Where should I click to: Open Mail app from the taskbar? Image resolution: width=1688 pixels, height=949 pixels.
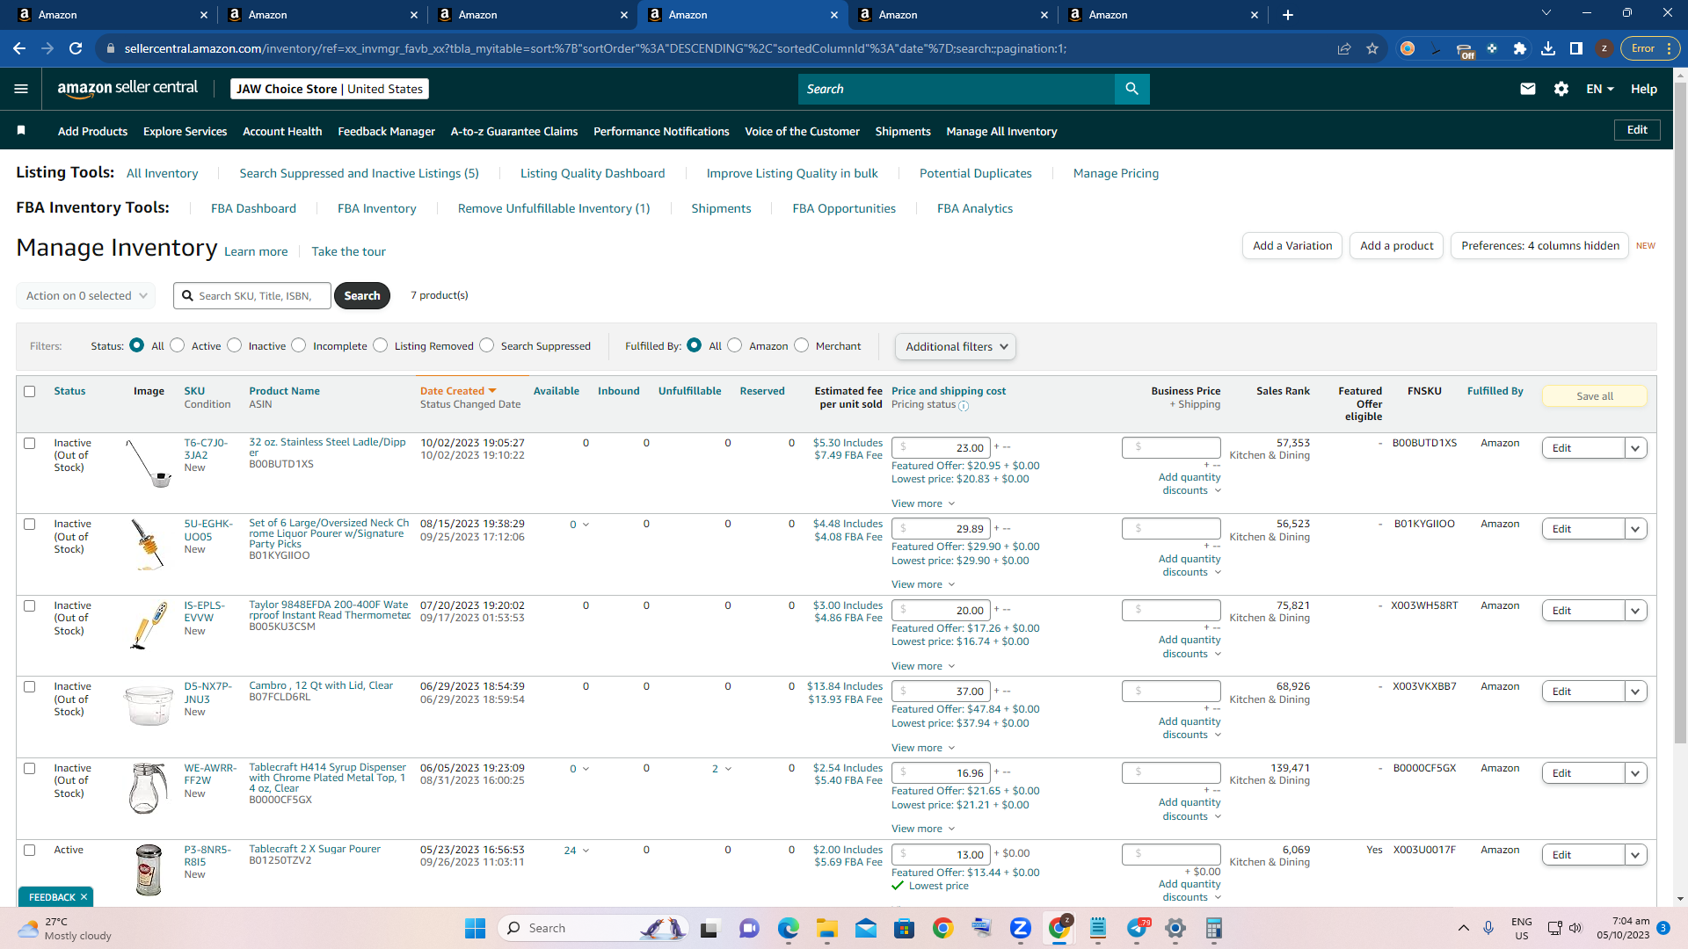tap(866, 928)
